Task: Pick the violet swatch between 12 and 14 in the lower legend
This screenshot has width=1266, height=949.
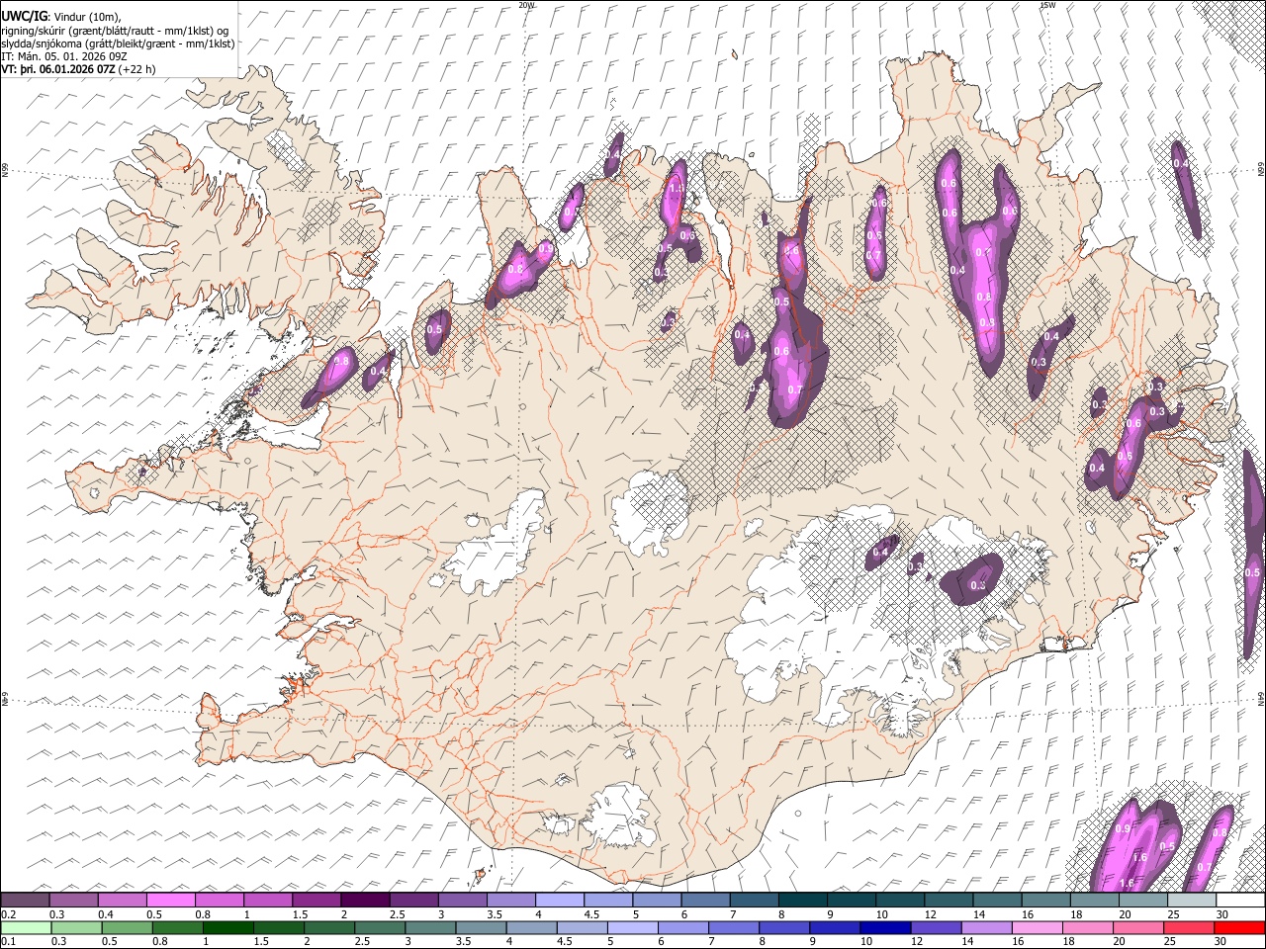Action: coord(936,927)
